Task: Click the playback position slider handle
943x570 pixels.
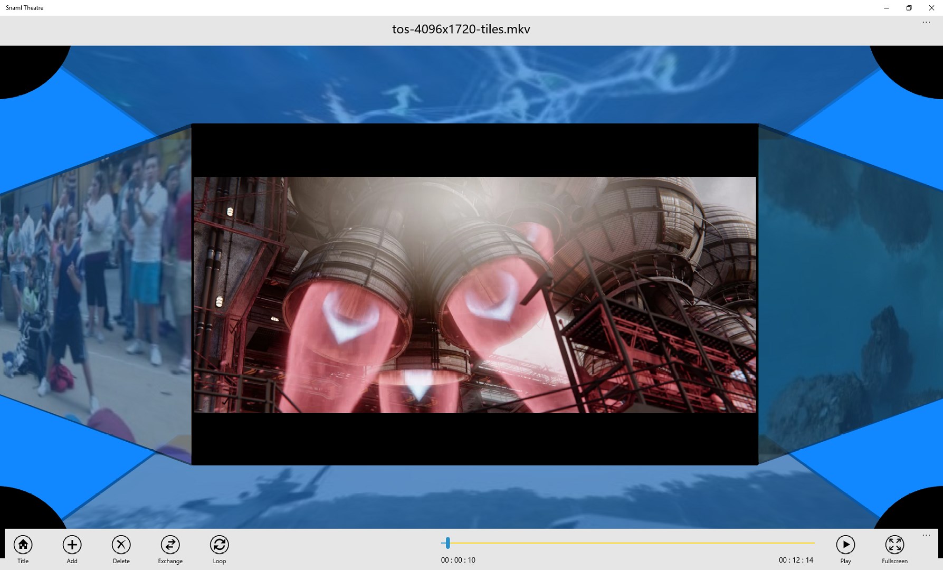Action: 447,543
